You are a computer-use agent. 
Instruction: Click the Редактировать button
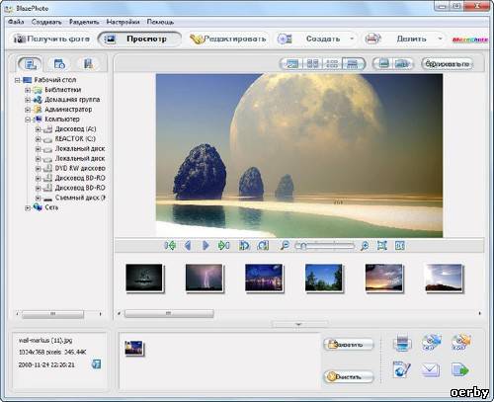[x=228, y=39]
